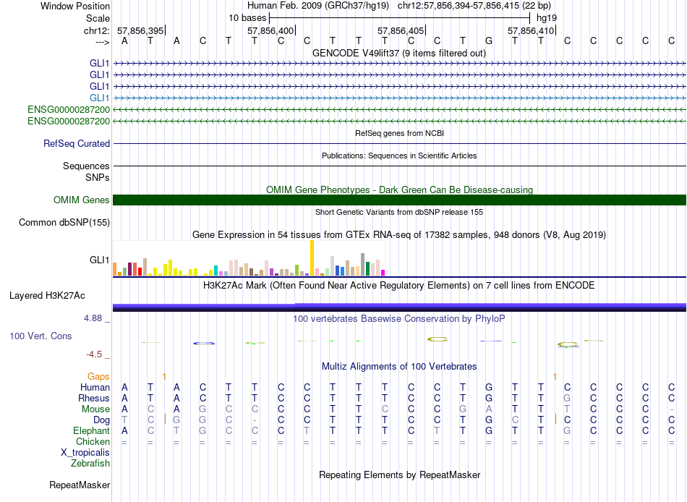The width and height of the screenshot is (687, 502).
Task: Select the Zebrafish alignment row label
Action: click(90, 463)
